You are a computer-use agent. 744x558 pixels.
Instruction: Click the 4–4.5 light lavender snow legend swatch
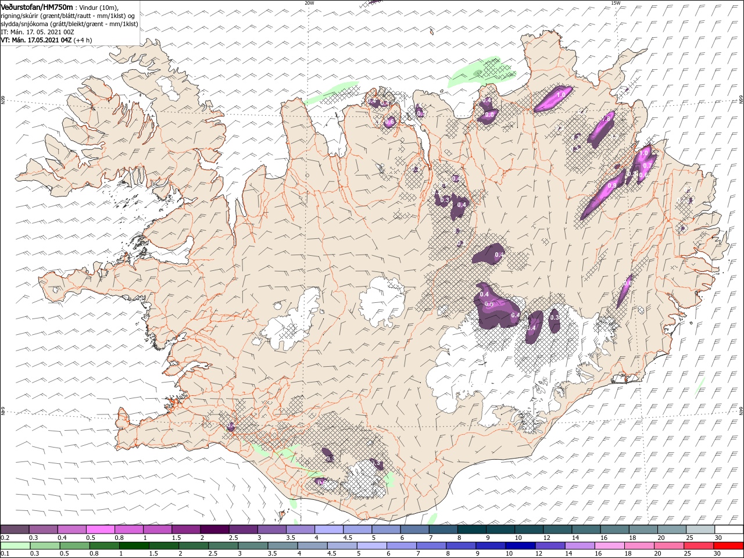tap(328, 530)
